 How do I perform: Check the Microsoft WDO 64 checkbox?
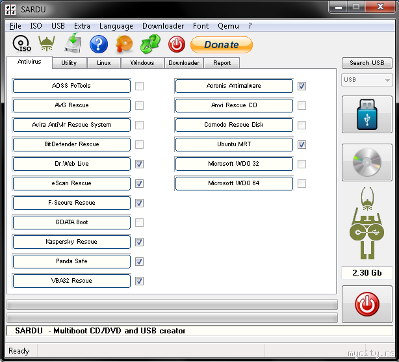pos(302,183)
